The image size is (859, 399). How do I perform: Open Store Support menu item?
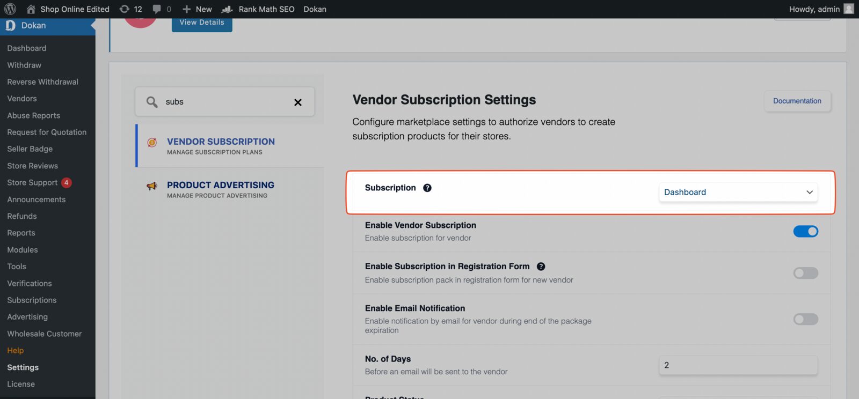click(32, 182)
